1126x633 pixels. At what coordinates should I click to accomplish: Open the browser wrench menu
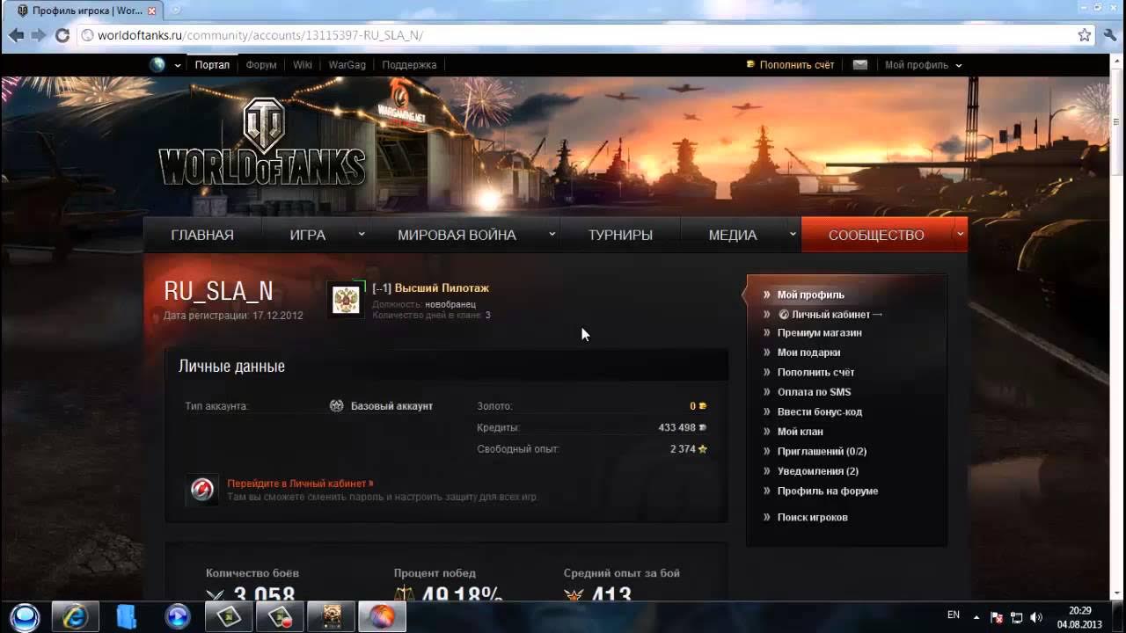point(1109,35)
